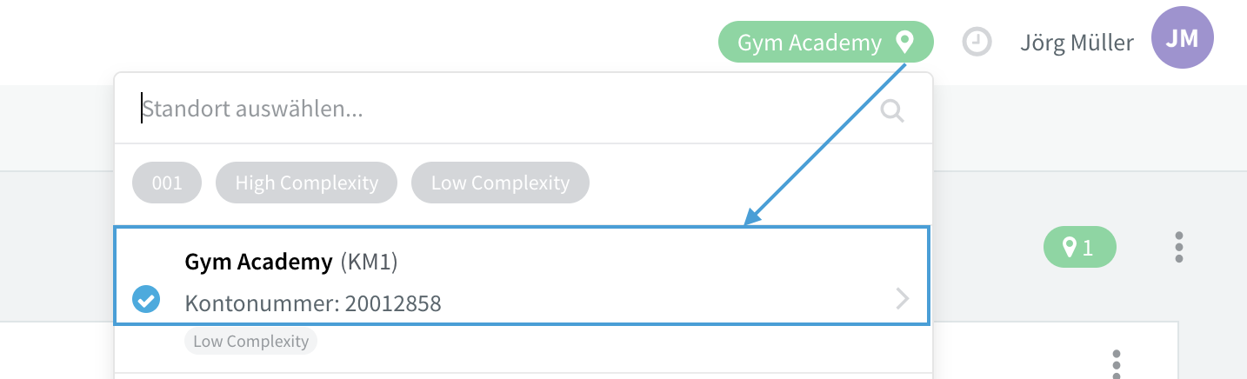Open the clock history icon

coord(977,42)
